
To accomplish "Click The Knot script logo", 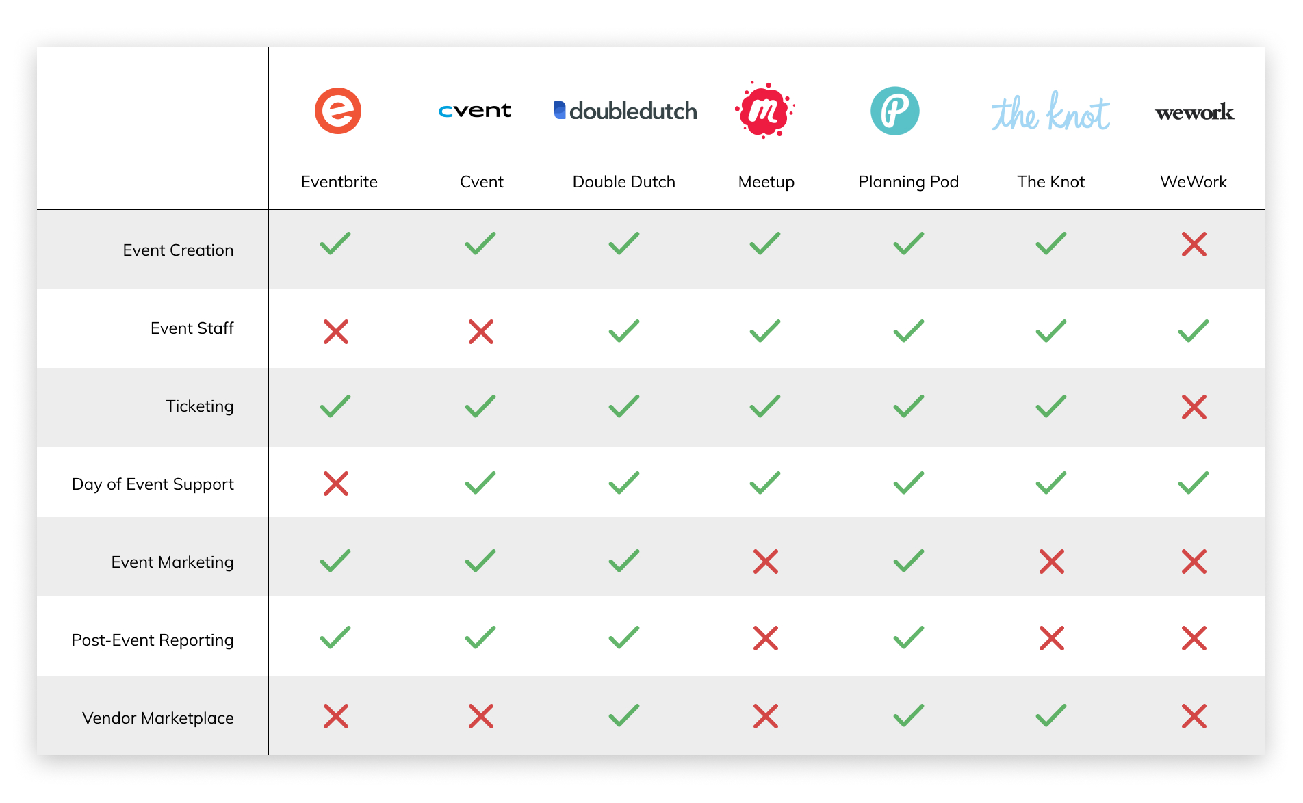I will 1050,111.
